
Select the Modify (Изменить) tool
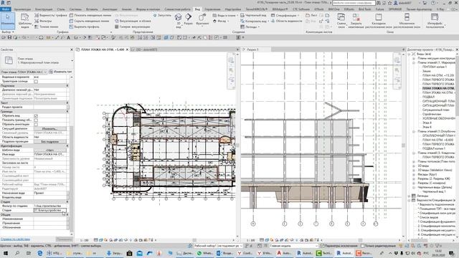8,21
